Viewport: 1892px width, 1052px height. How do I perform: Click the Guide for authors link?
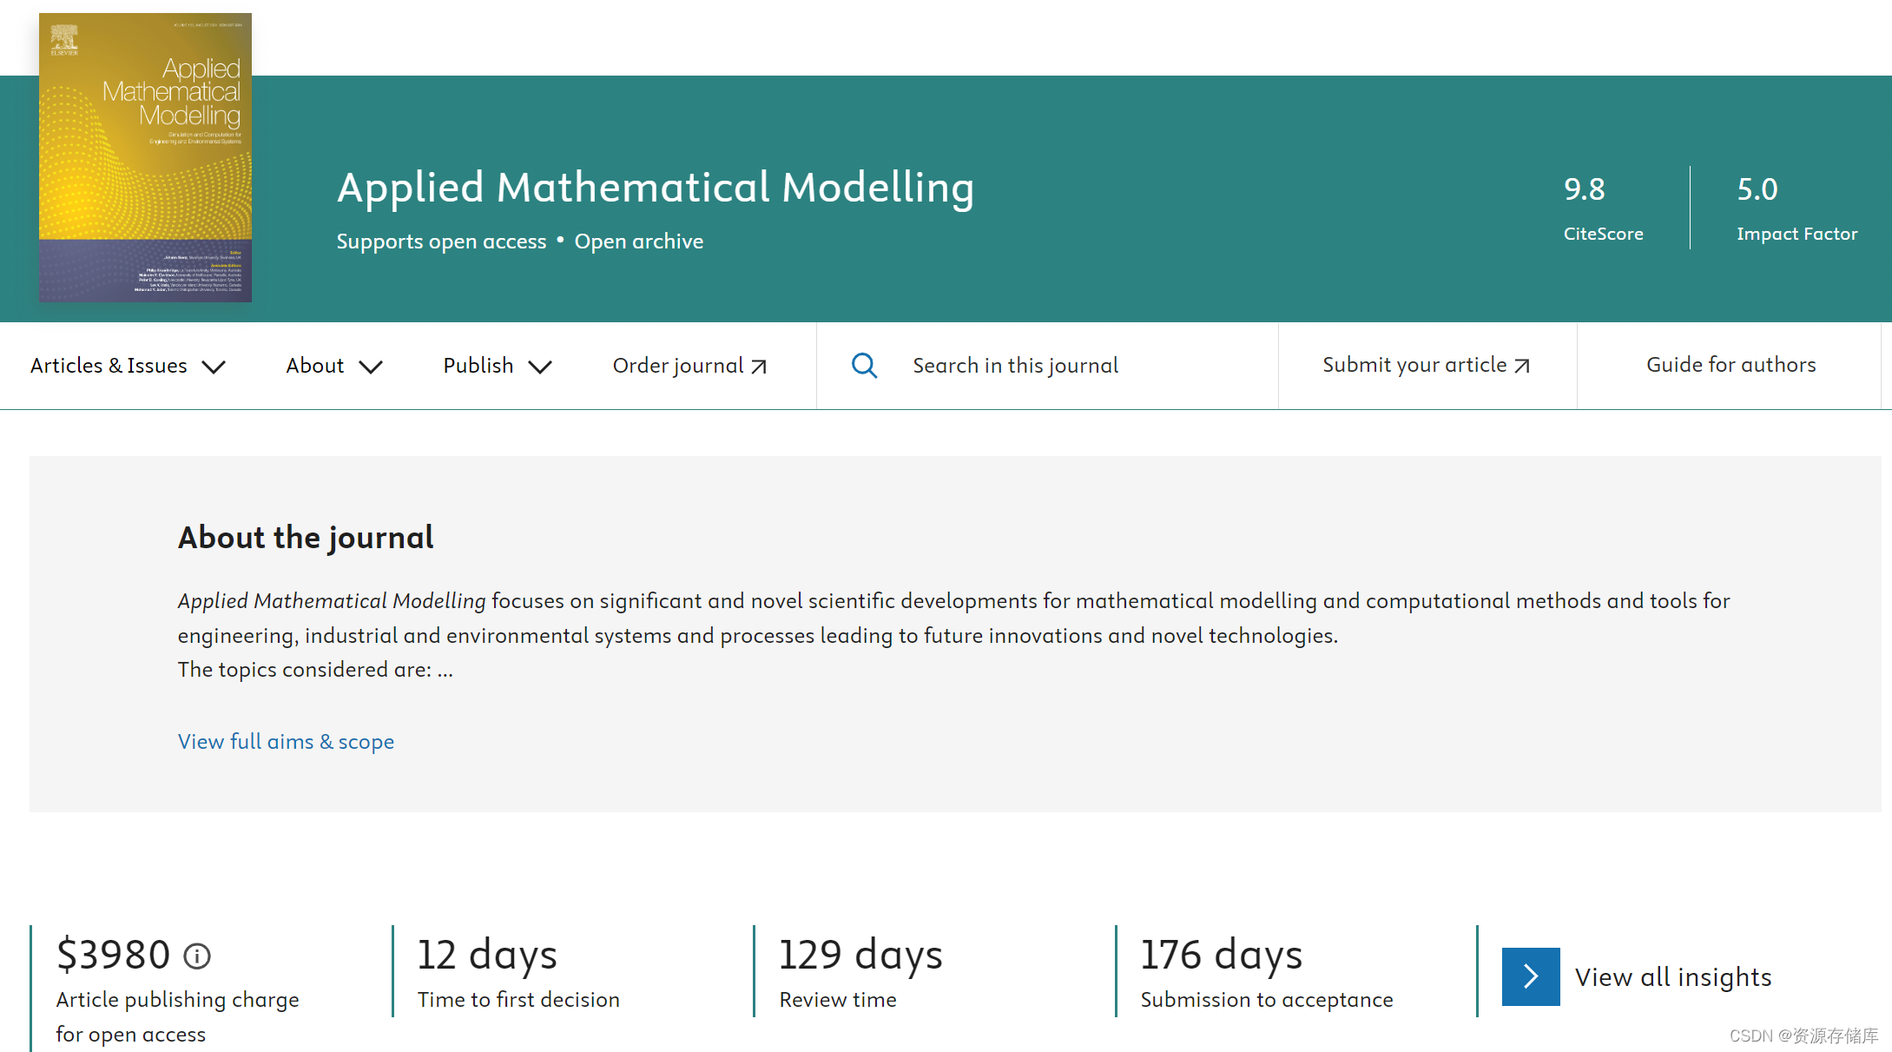coord(1730,365)
